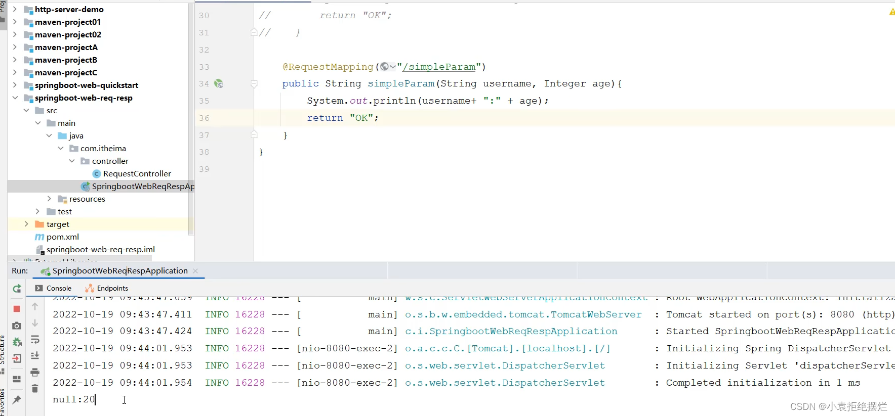
Task: Toggle scroll to end in the console
Action: 35,356
